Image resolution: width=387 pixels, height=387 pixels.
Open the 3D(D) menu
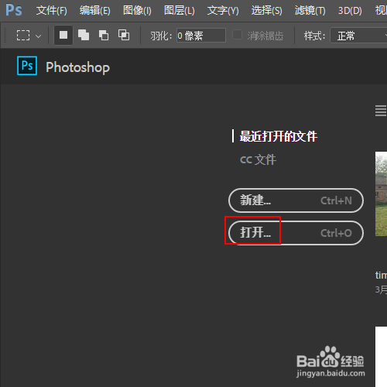350,11
